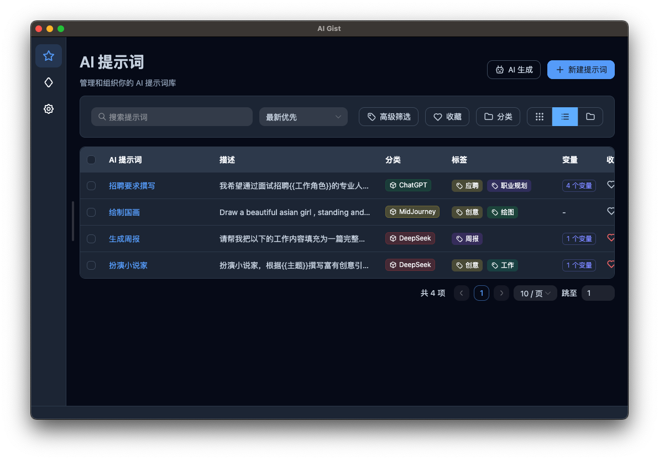
Task: Select the favorites star icon in sidebar
Action: point(49,56)
